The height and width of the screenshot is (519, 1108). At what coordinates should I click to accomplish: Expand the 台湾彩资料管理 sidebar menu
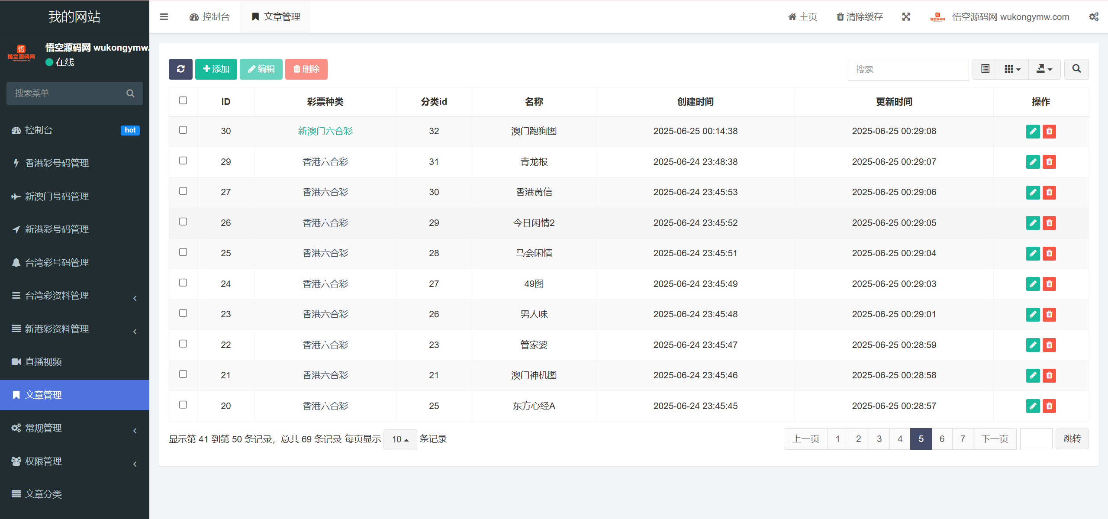click(x=74, y=296)
